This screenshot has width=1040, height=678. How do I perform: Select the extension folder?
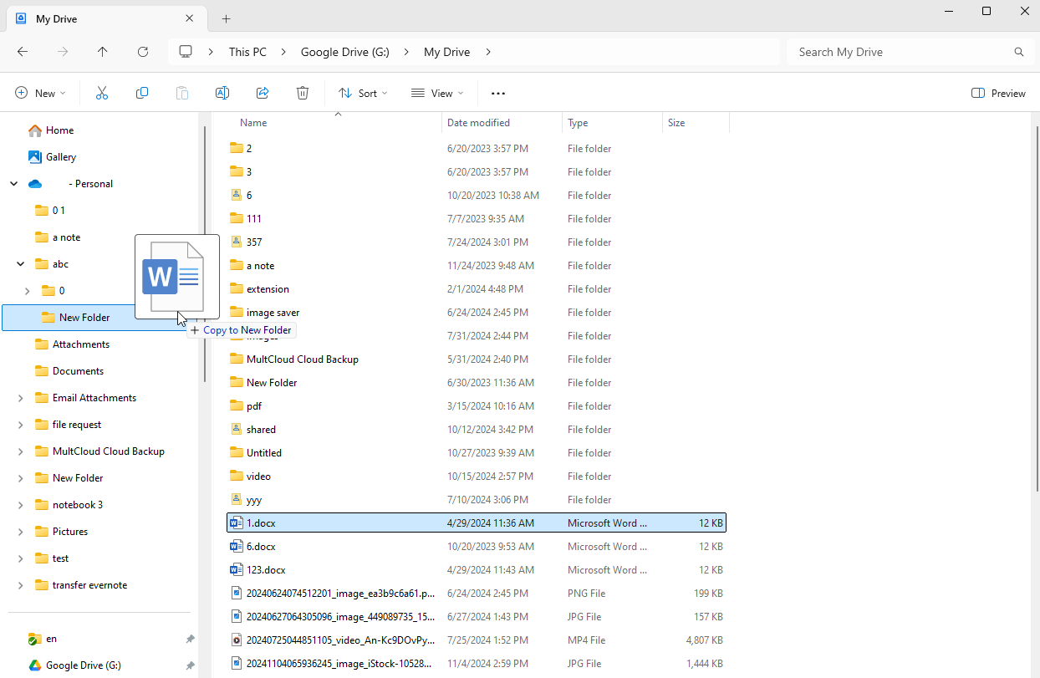(x=477, y=289)
